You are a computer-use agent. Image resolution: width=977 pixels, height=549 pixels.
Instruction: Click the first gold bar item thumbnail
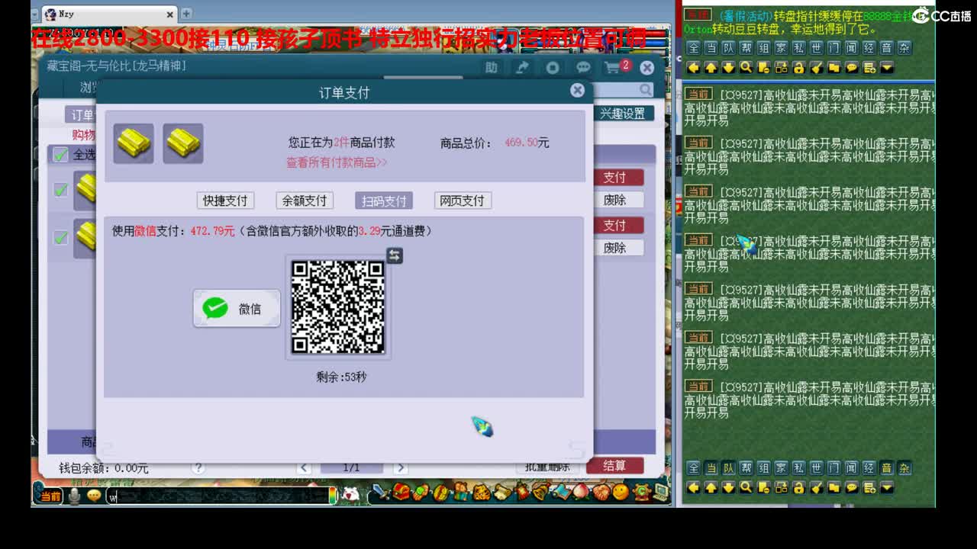point(134,143)
